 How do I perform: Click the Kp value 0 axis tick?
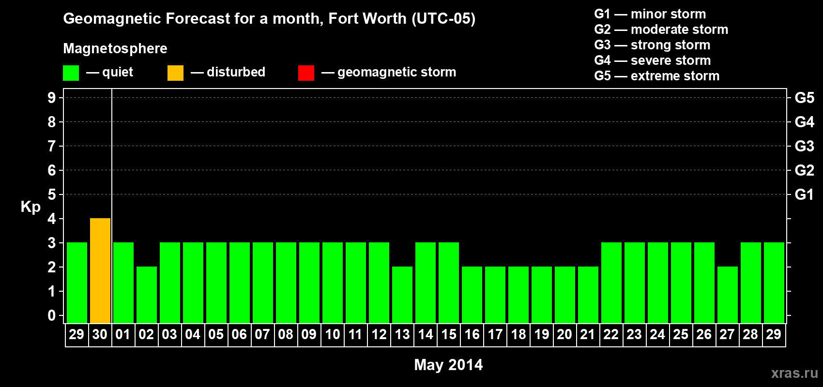(52, 315)
